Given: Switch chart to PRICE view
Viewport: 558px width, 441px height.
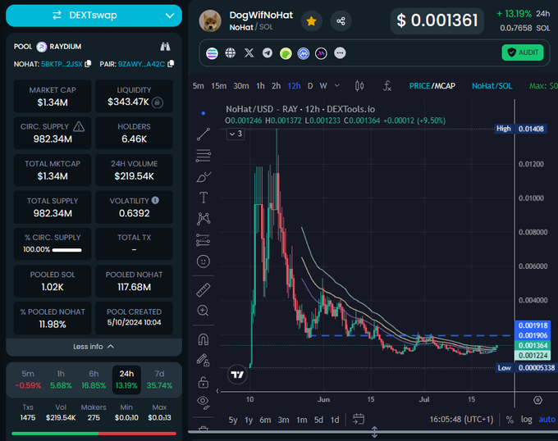Looking at the screenshot, I should [x=419, y=86].
